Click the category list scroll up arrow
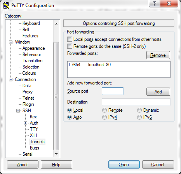181x174 pixels. tap(56, 24)
